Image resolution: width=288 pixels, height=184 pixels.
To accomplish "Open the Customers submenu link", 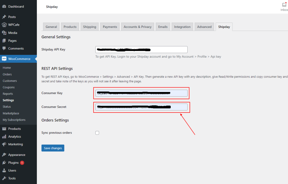I will tap(10, 81).
